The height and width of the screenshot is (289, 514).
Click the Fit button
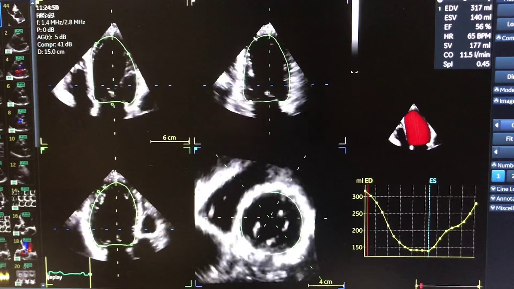(504, 138)
